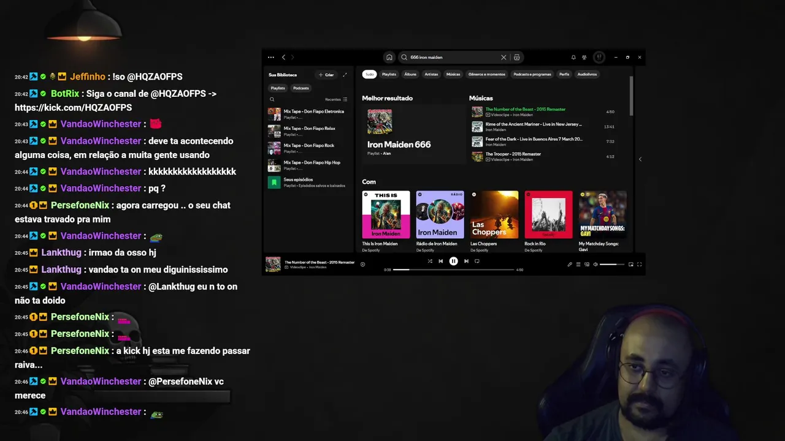This screenshot has width=785, height=441.
Task: Select Podcasts e programas tab
Action: click(532, 74)
